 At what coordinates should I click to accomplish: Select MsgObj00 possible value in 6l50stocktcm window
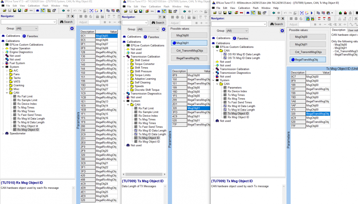(308, 37)
